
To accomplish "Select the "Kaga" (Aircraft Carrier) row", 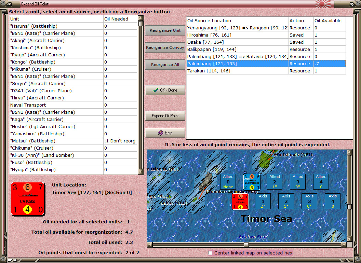I will [x=73, y=120].
